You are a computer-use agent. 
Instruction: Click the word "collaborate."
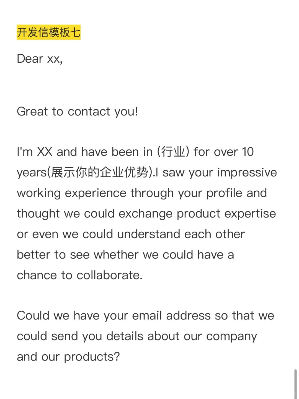(109, 275)
